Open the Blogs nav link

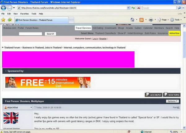[121, 28]
